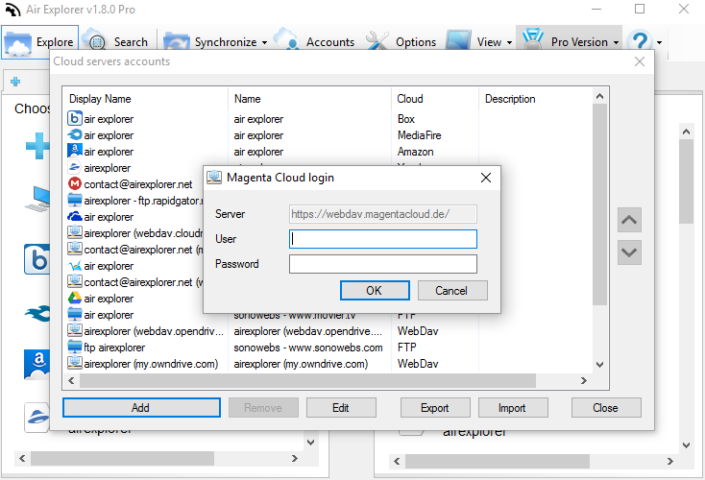The width and height of the screenshot is (705, 480).
Task: Click the Explore toolbar button
Action: pos(39,42)
